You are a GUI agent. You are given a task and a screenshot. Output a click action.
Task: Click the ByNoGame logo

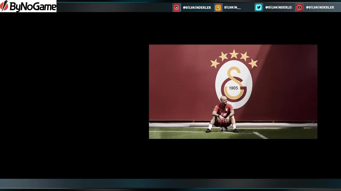(28, 6)
